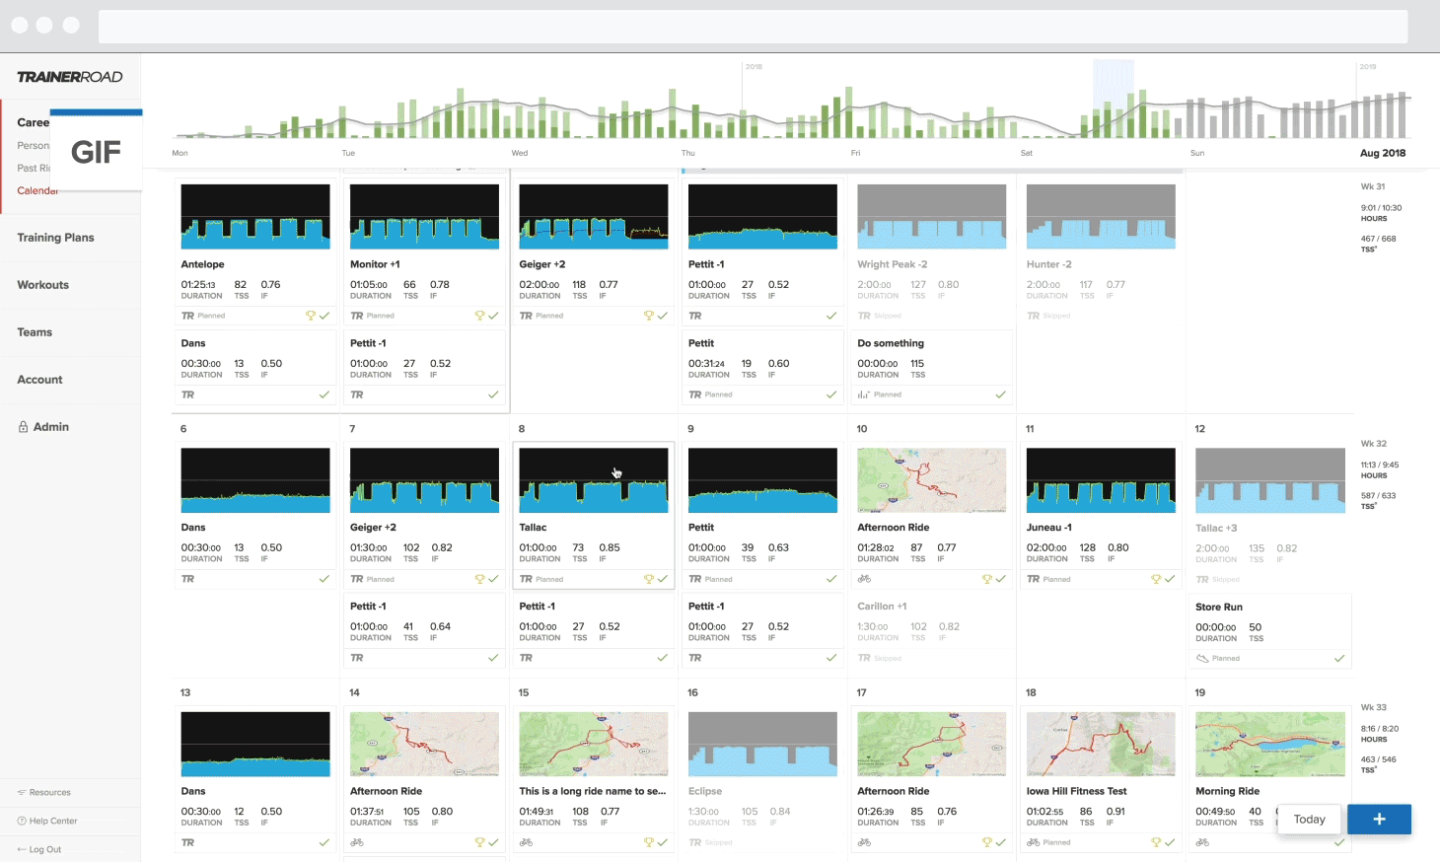Click the browser address bar
Screen dimensions: 1440x862
point(753,27)
